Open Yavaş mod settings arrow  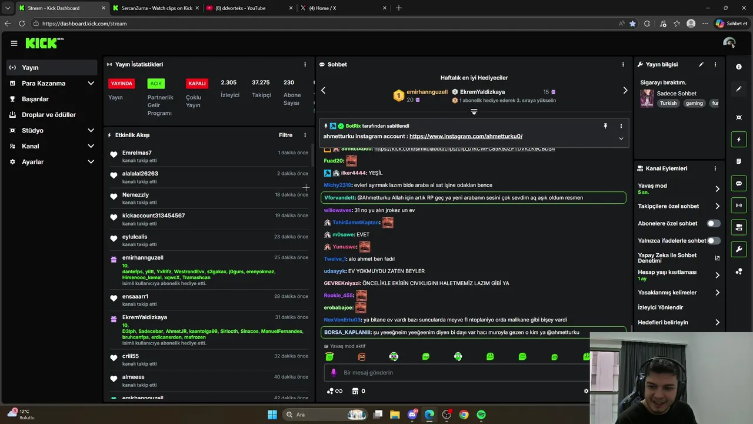717,189
